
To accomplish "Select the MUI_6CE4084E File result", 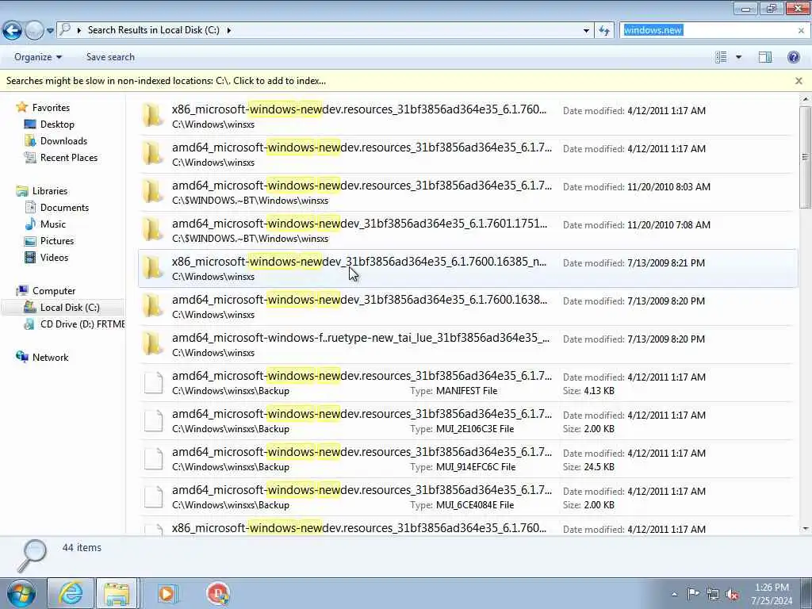I will coord(468,496).
